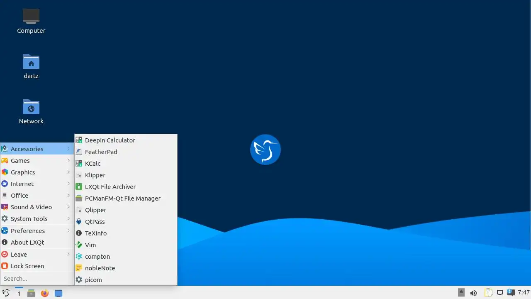Expand the Internet submenu arrow

(x=68, y=184)
